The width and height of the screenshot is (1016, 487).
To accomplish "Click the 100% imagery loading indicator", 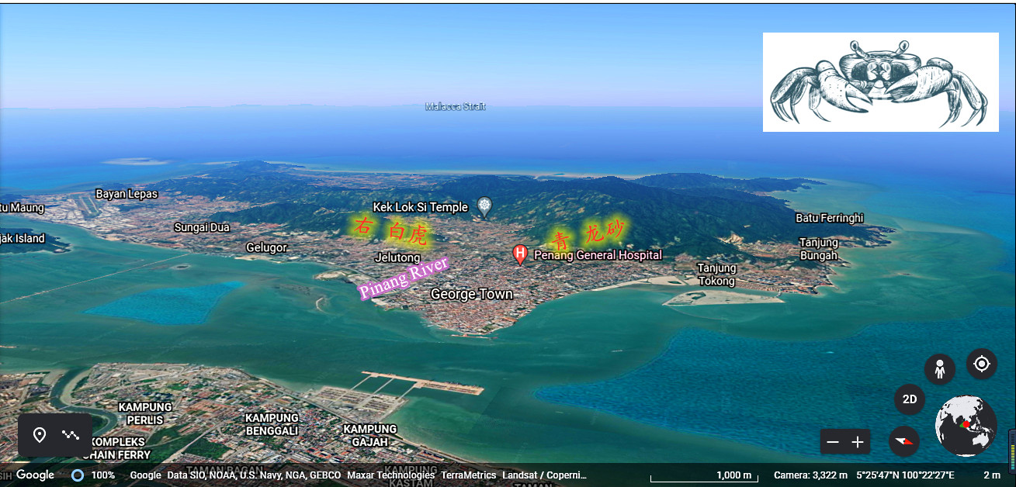I will pos(93,475).
